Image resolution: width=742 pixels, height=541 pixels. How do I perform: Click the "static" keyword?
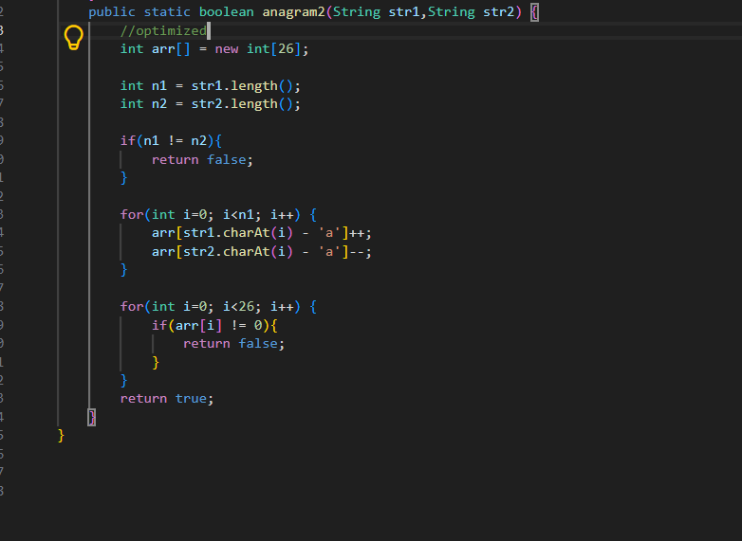167,11
